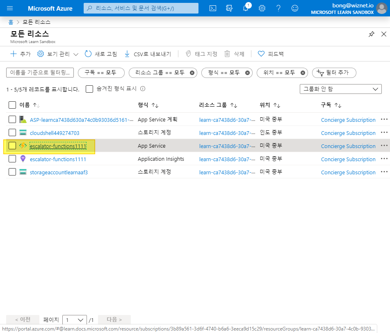Open resource group link in cloudshell row
The image size is (390, 333).
pyautogui.click(x=227, y=133)
